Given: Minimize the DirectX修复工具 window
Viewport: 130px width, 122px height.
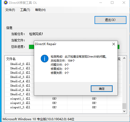Looking at the screenshot, I should 101,3.
